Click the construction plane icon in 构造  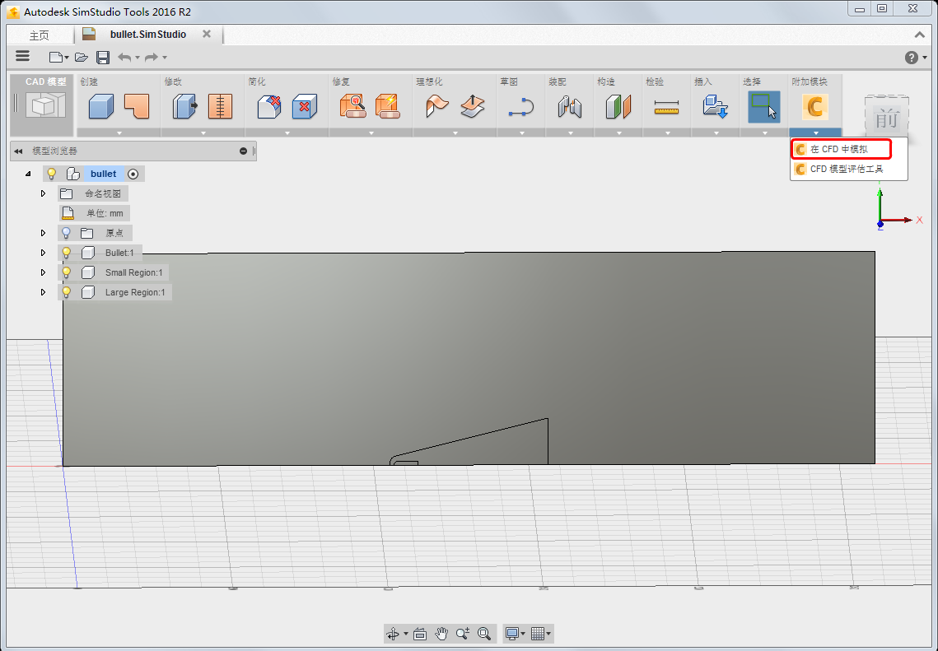pos(618,106)
